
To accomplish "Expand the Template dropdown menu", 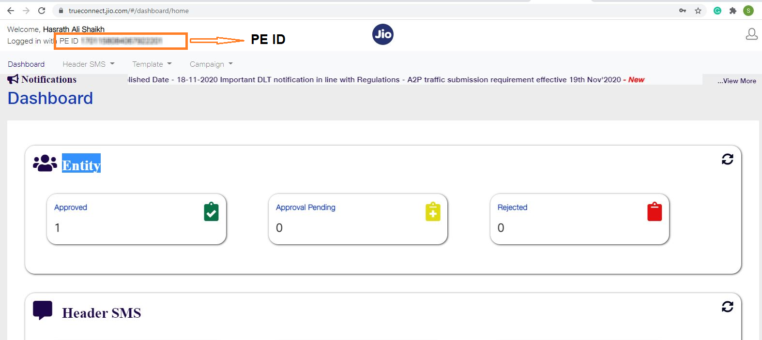I will pos(152,64).
